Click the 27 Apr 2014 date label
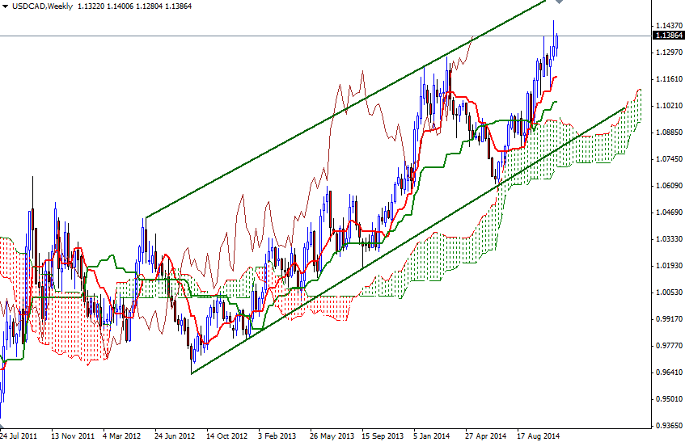685x442 pixels. pos(485,436)
